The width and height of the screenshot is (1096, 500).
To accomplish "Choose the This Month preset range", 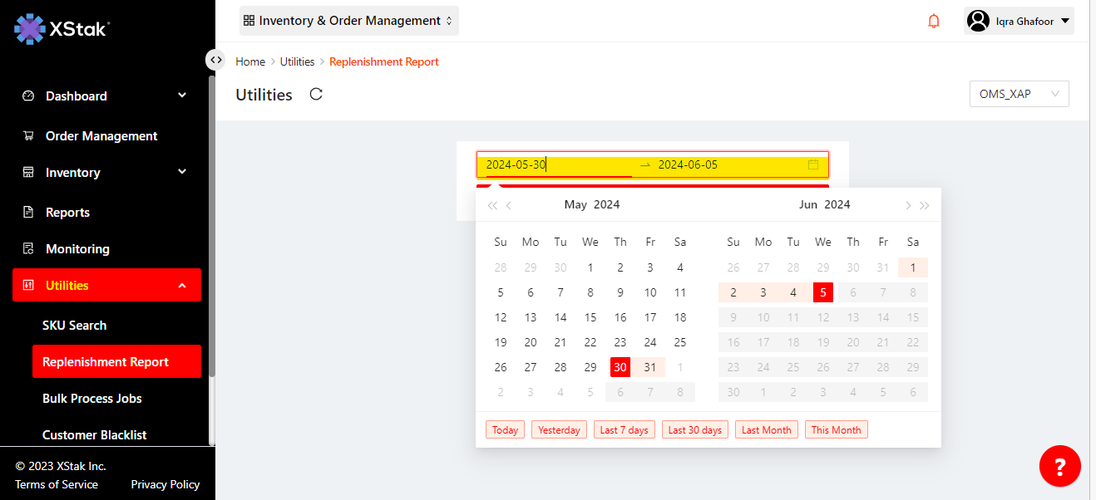I will click(x=836, y=430).
